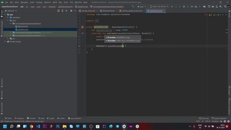The height and width of the screenshot is (130, 231).
Task: Open the Problems tool window
Action: 19,118
